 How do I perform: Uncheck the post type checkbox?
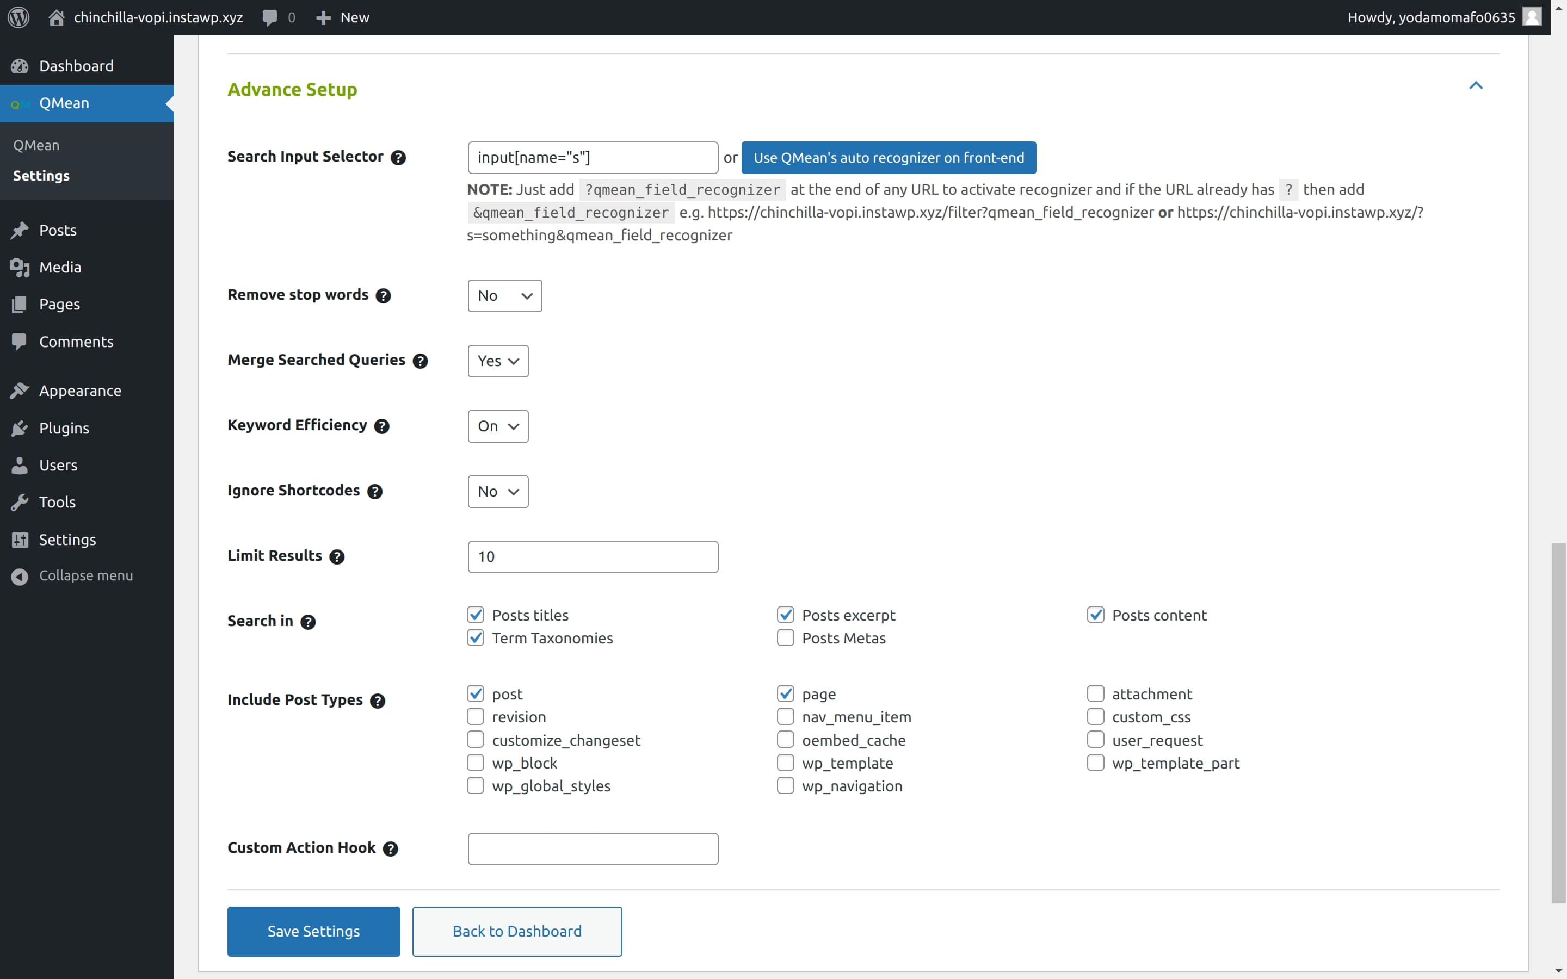[x=476, y=693]
